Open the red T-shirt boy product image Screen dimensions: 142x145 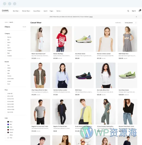pyautogui.click(x=62, y=39)
